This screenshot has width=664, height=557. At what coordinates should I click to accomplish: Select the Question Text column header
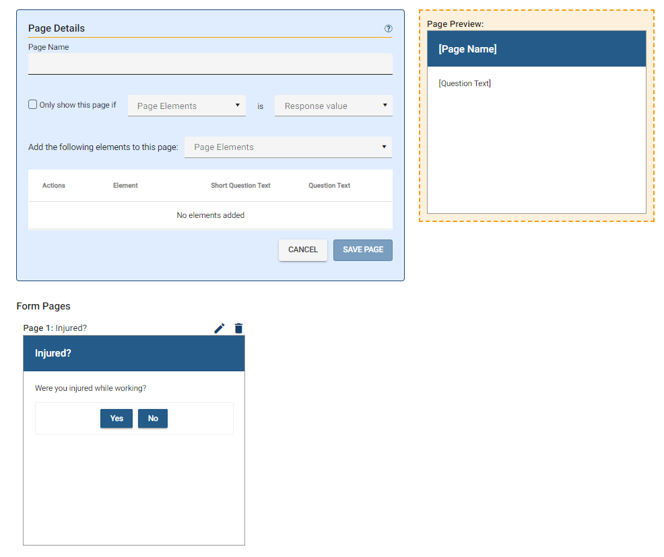(x=329, y=185)
